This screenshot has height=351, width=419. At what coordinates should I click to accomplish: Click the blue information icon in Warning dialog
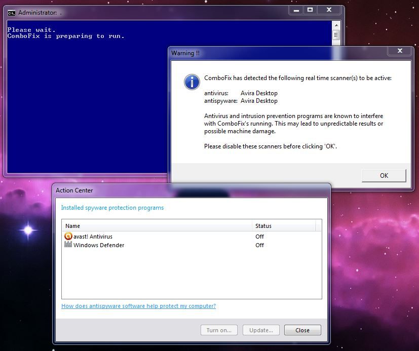(x=192, y=82)
